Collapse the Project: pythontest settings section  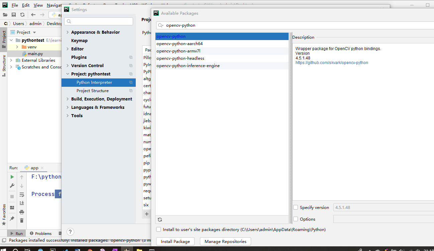68,74
